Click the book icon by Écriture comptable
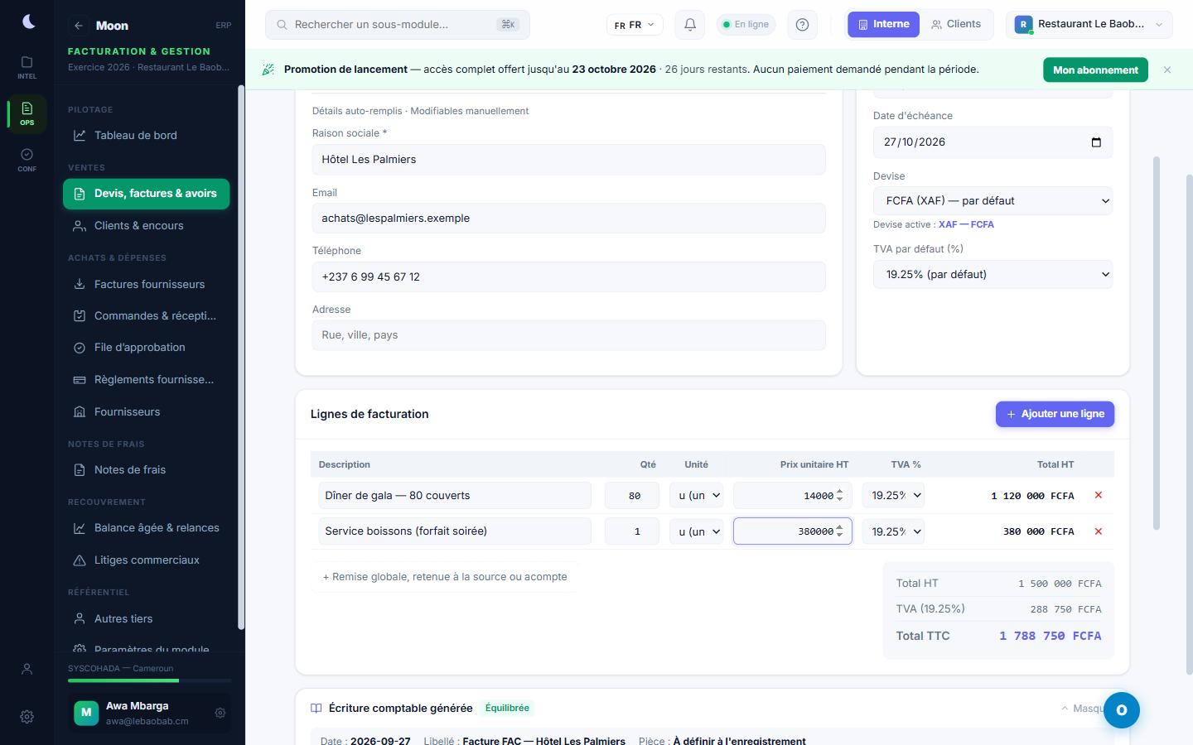The image size is (1193, 745). [316, 709]
